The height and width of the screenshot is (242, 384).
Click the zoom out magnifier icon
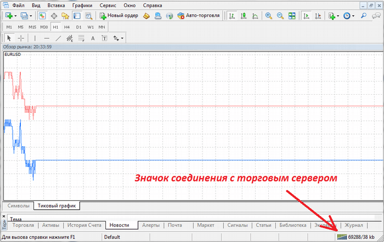pyautogui.click(x=280, y=16)
